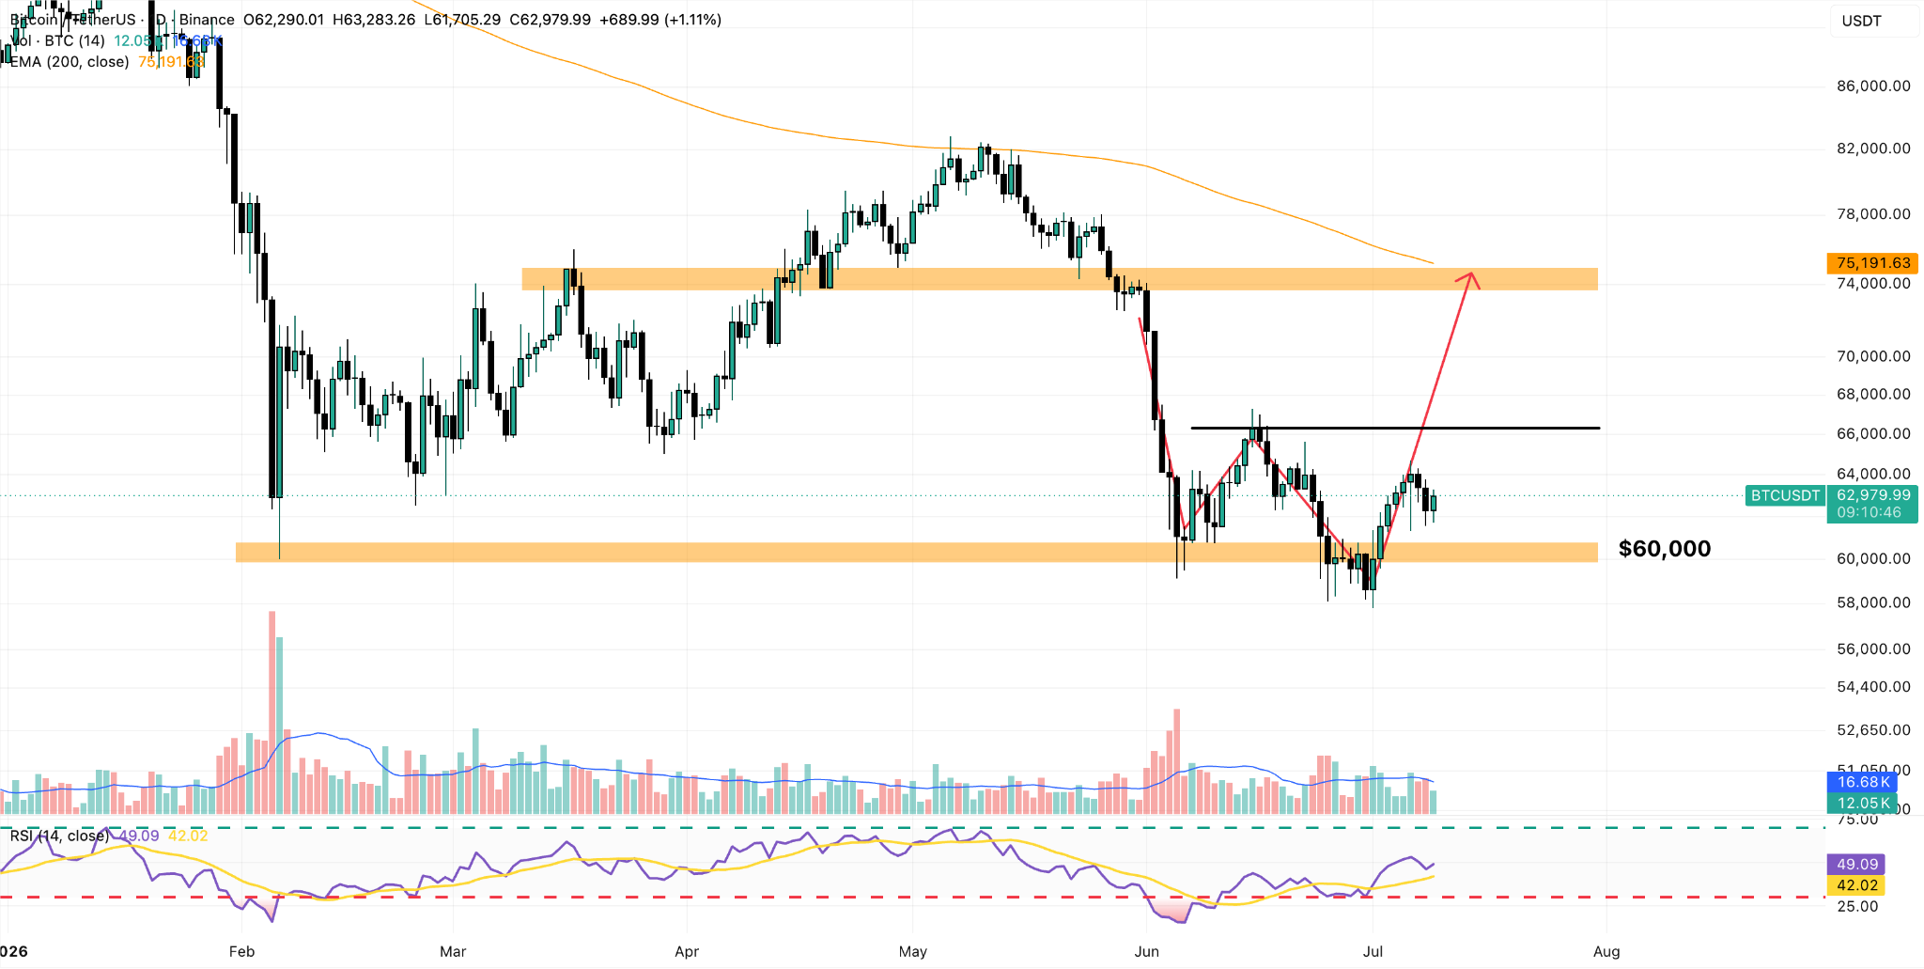Select the lower orange $60,000 support rectangle

pyautogui.click(x=916, y=553)
